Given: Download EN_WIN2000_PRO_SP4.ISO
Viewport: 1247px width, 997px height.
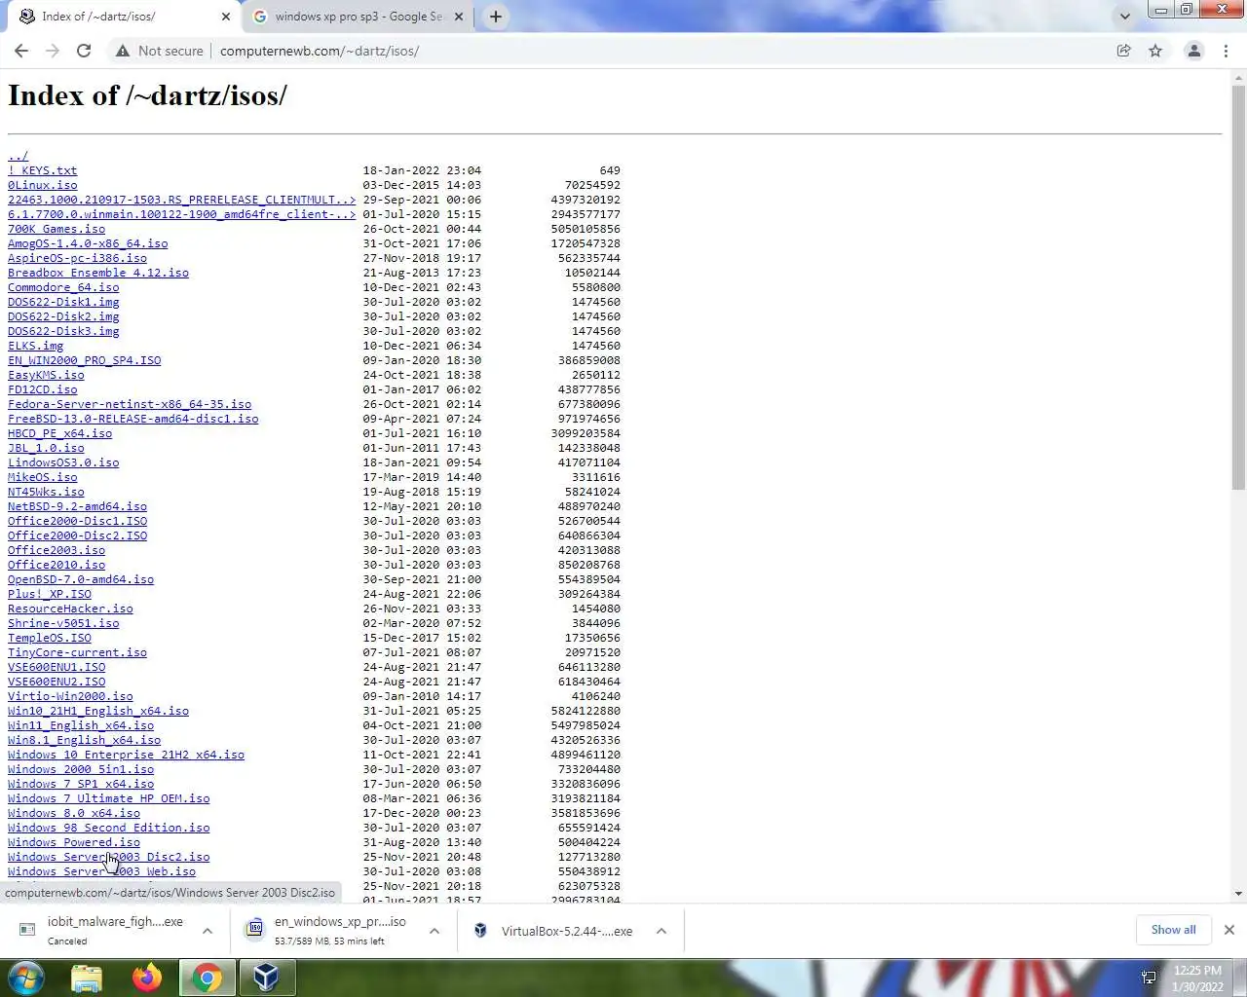Looking at the screenshot, I should (85, 360).
